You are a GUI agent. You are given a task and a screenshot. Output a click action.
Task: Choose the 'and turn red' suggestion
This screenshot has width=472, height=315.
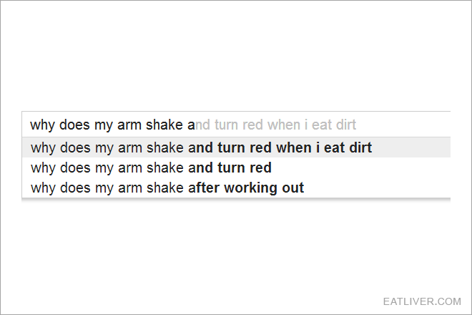[x=236, y=168]
